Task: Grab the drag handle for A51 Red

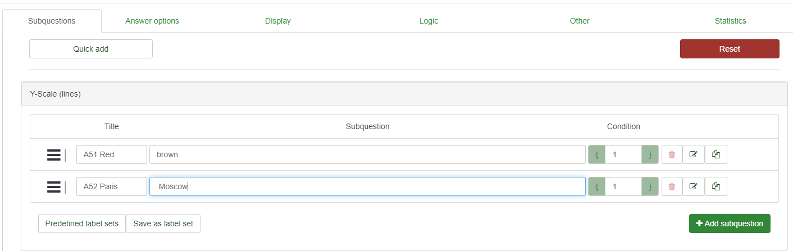Action: (54, 154)
